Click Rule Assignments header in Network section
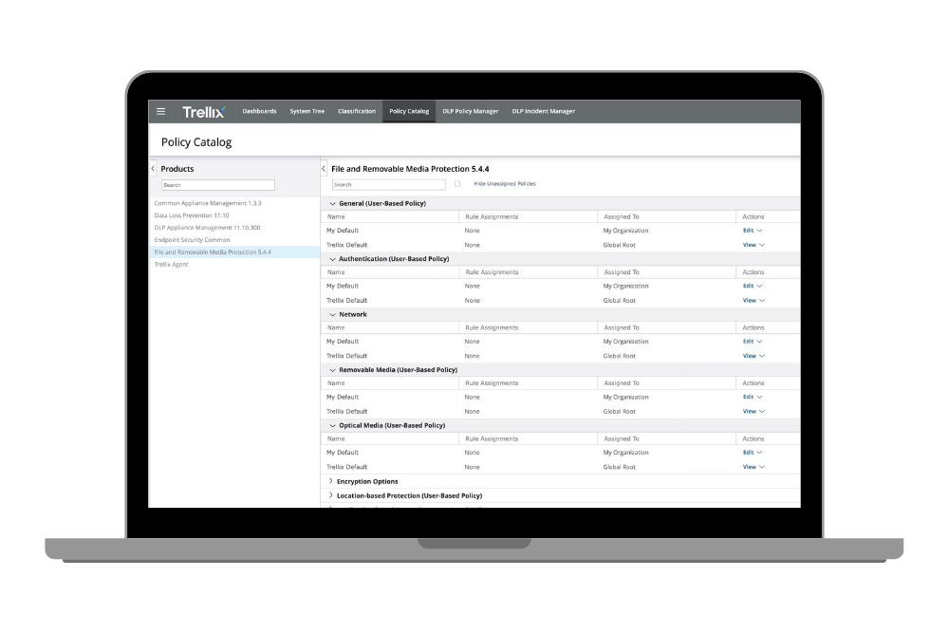Viewport: 949px width, 633px height. 492,327
